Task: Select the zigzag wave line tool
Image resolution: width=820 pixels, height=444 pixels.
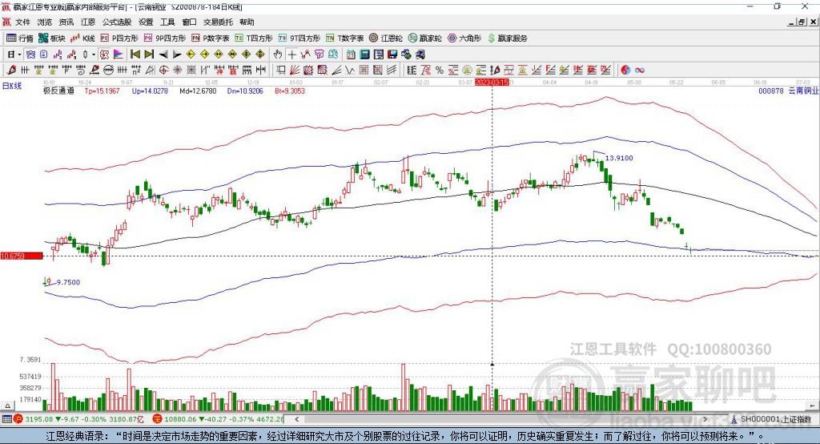Action: coord(350,70)
